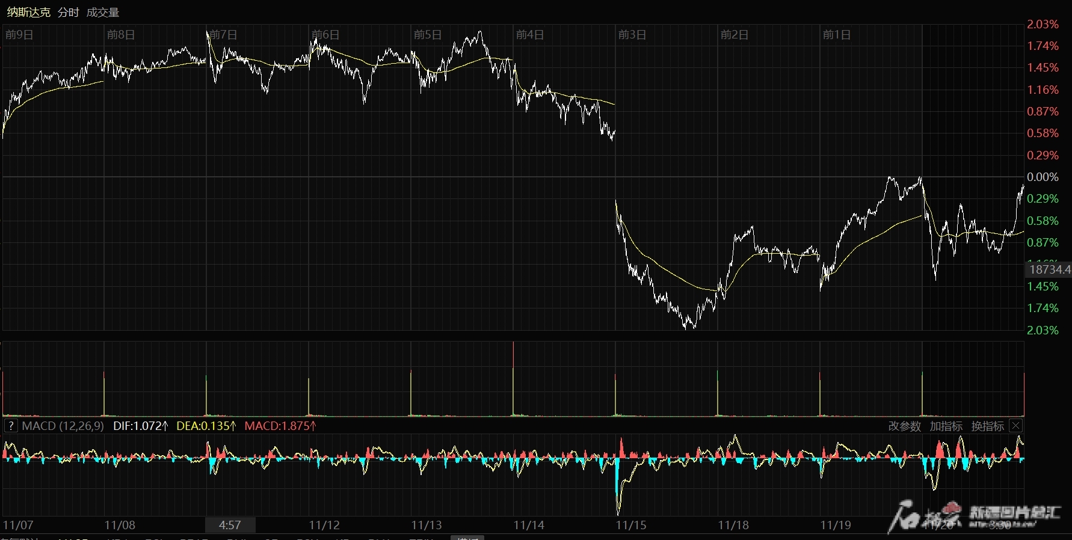Click the green 0.87% axis label

pos(1043,242)
